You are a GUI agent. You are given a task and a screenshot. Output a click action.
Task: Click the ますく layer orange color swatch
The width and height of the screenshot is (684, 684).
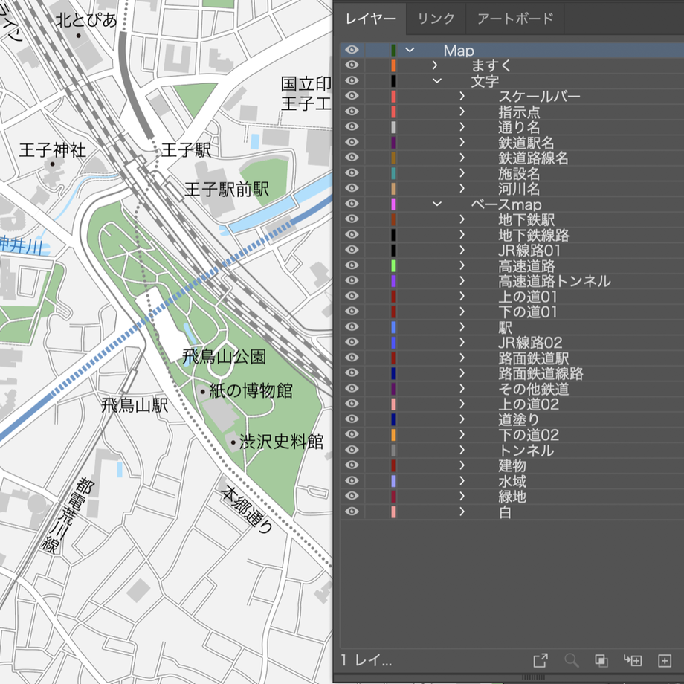(393, 65)
